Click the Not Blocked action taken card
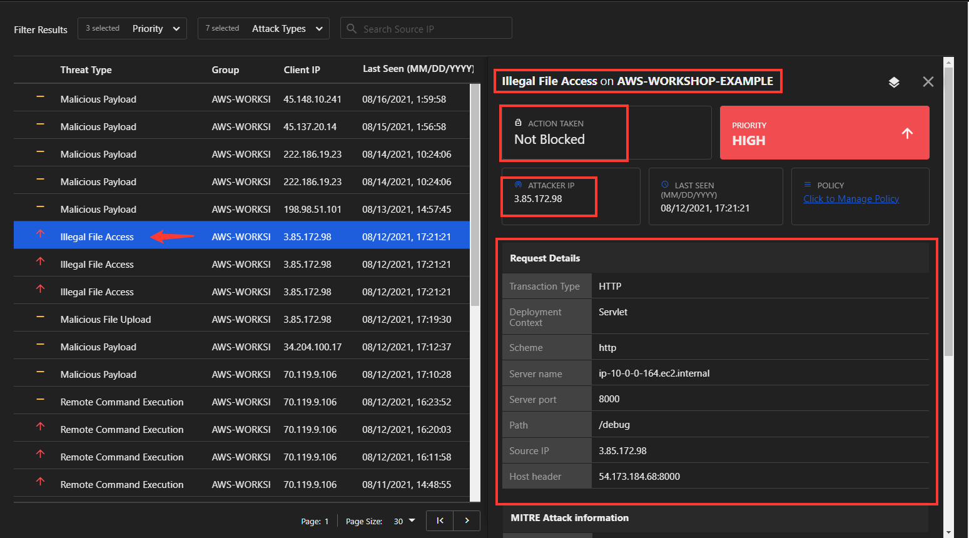Screen dimensions: 969x538 [606, 133]
